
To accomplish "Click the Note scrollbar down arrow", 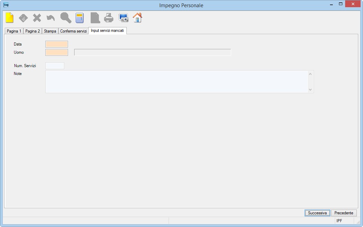I will click(310, 89).
